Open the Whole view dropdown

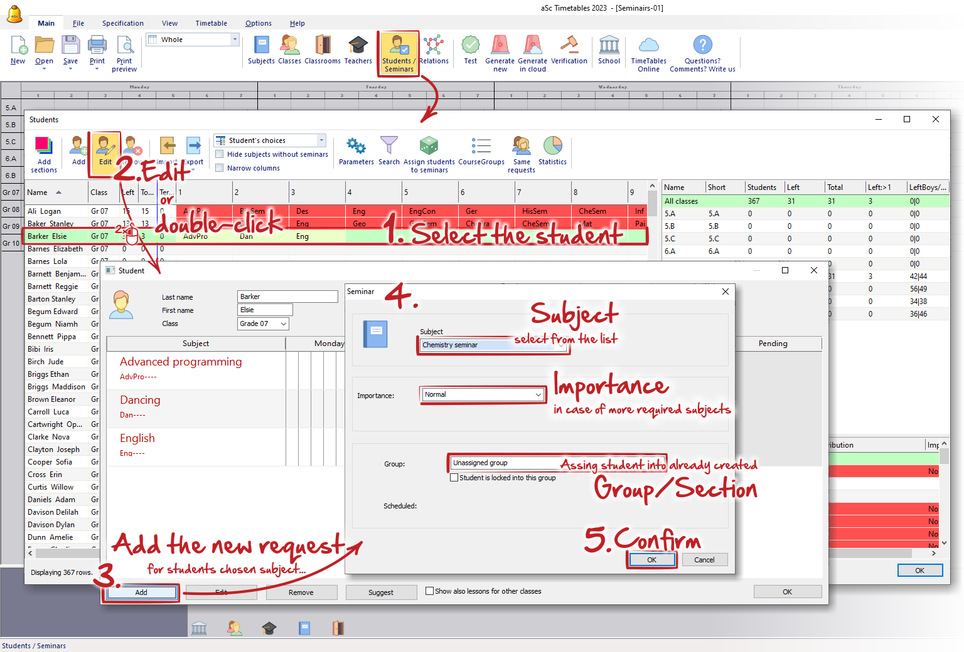point(193,39)
